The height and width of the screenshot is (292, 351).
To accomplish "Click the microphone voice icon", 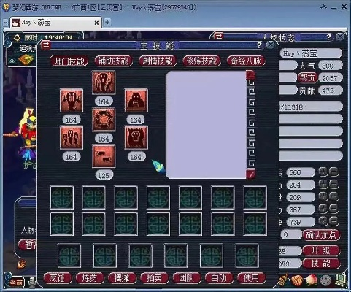I will (32, 283).
